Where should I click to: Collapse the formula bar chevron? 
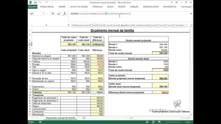click(x=191, y=14)
